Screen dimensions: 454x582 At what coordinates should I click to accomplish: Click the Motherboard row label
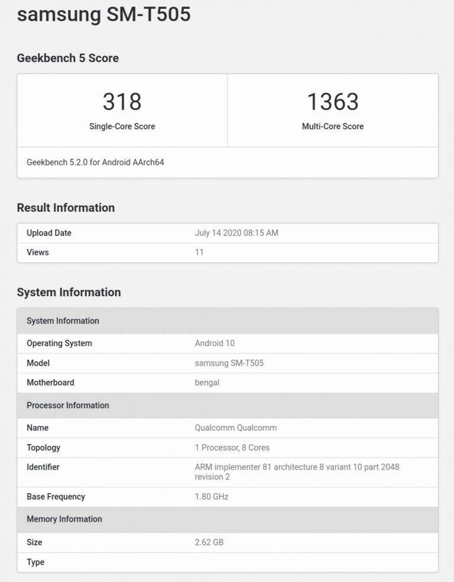coord(50,383)
